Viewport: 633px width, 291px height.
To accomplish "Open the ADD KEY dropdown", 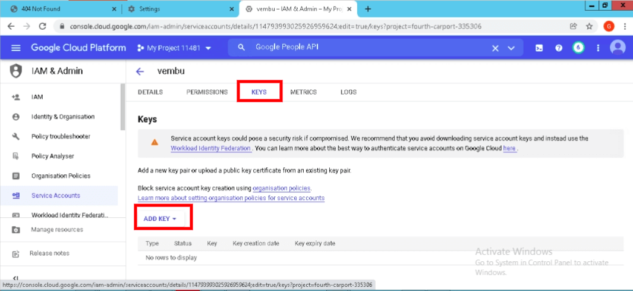I will (x=160, y=218).
